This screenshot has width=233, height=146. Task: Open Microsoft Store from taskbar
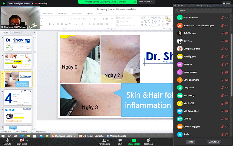coord(34,136)
